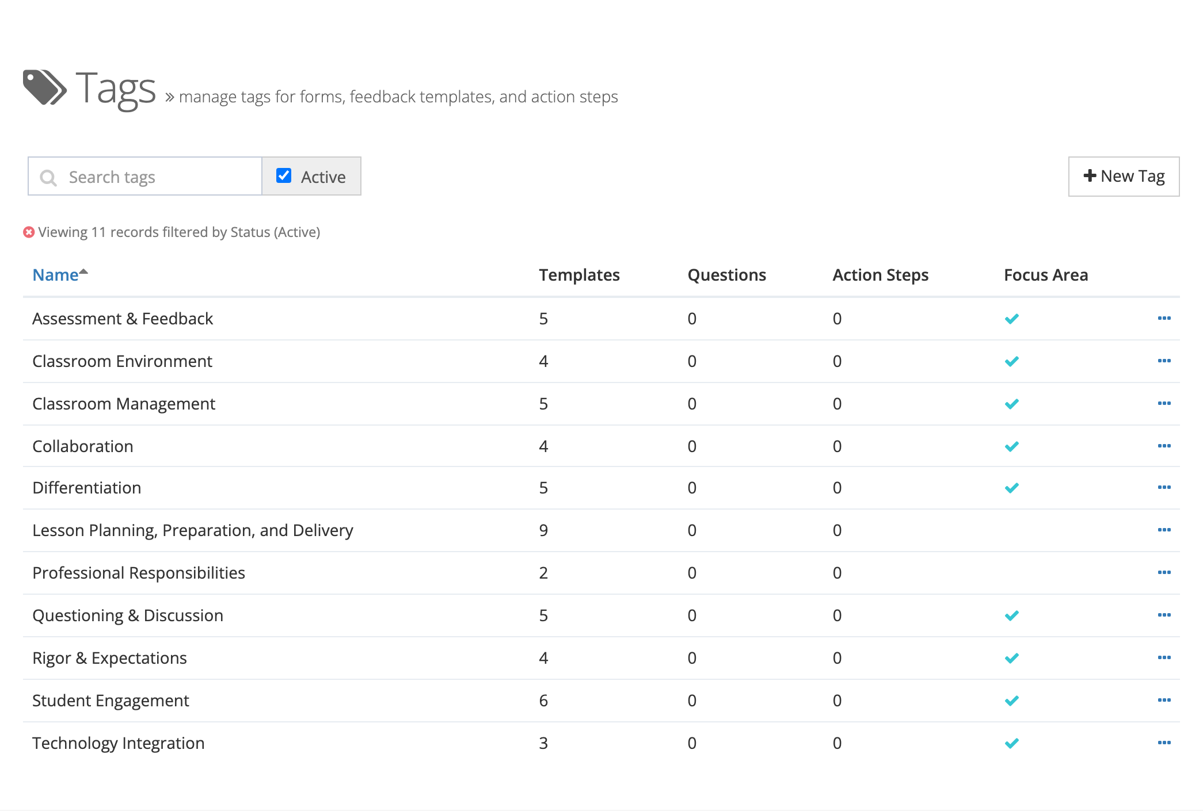Open more options for Professional Responsibilities
The width and height of the screenshot is (1203, 811).
1164,572
